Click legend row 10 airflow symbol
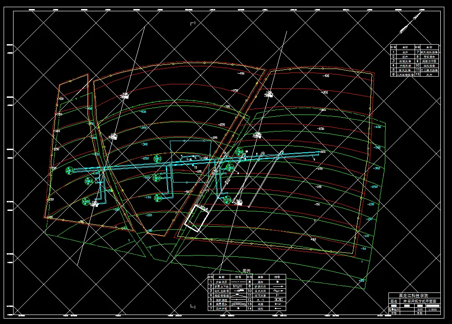Viewport: 452px width, 324px height. coord(278,291)
